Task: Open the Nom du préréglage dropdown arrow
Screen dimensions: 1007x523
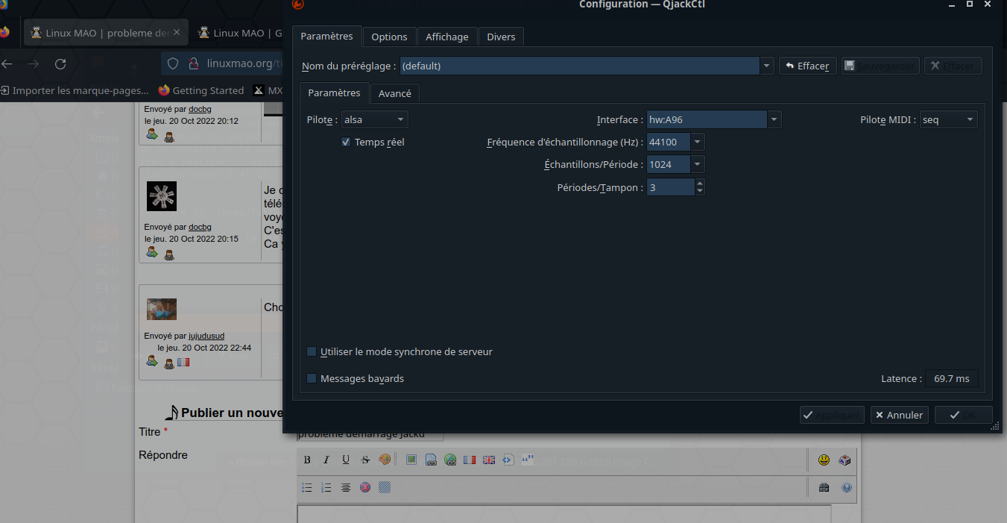Action: coord(767,66)
